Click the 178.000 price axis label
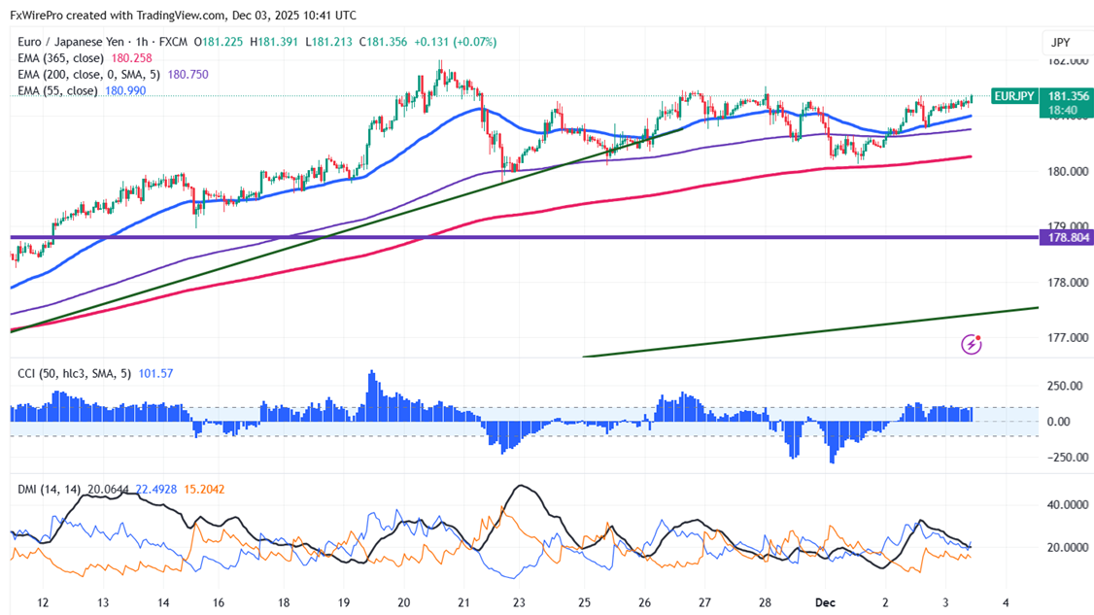This screenshot has height=615, width=1094. 1068,283
